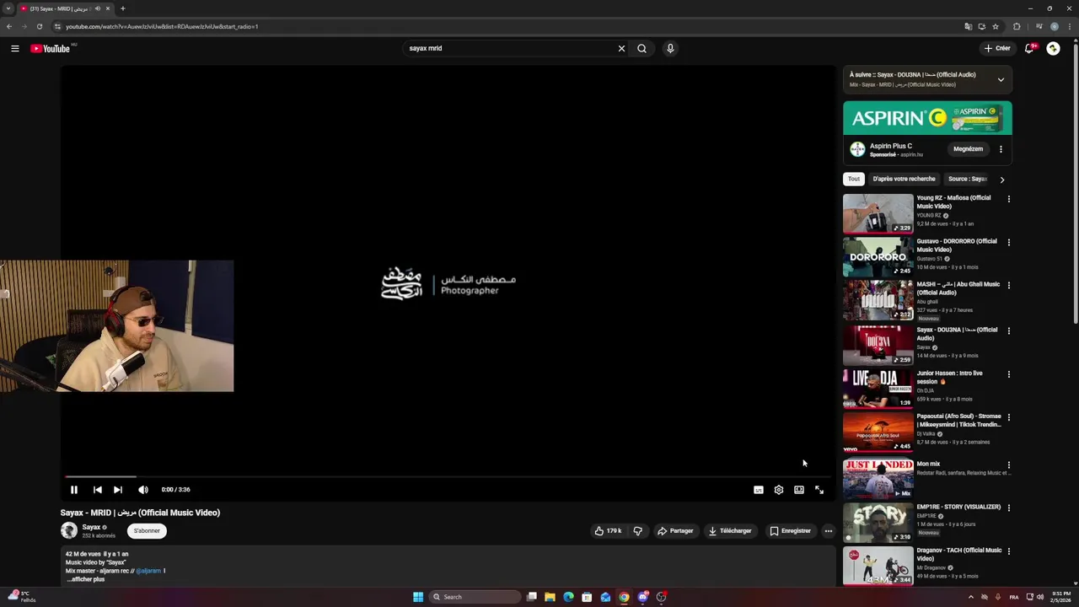Viewport: 1079px width, 607px height.
Task: Open the YouTube account avatar menu
Action: [x=1053, y=48]
